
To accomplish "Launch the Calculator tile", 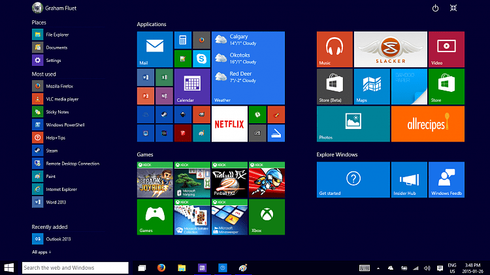I will pos(183,40).
